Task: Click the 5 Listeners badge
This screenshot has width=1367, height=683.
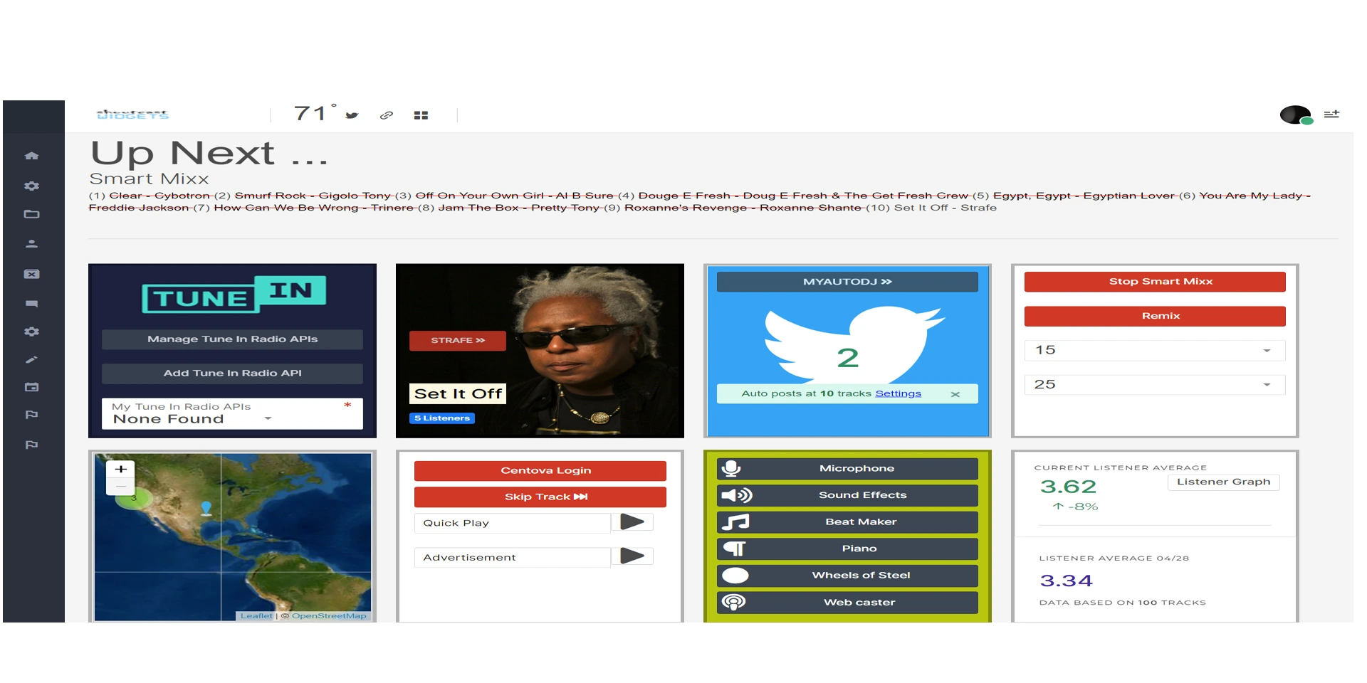Action: pyautogui.click(x=442, y=418)
